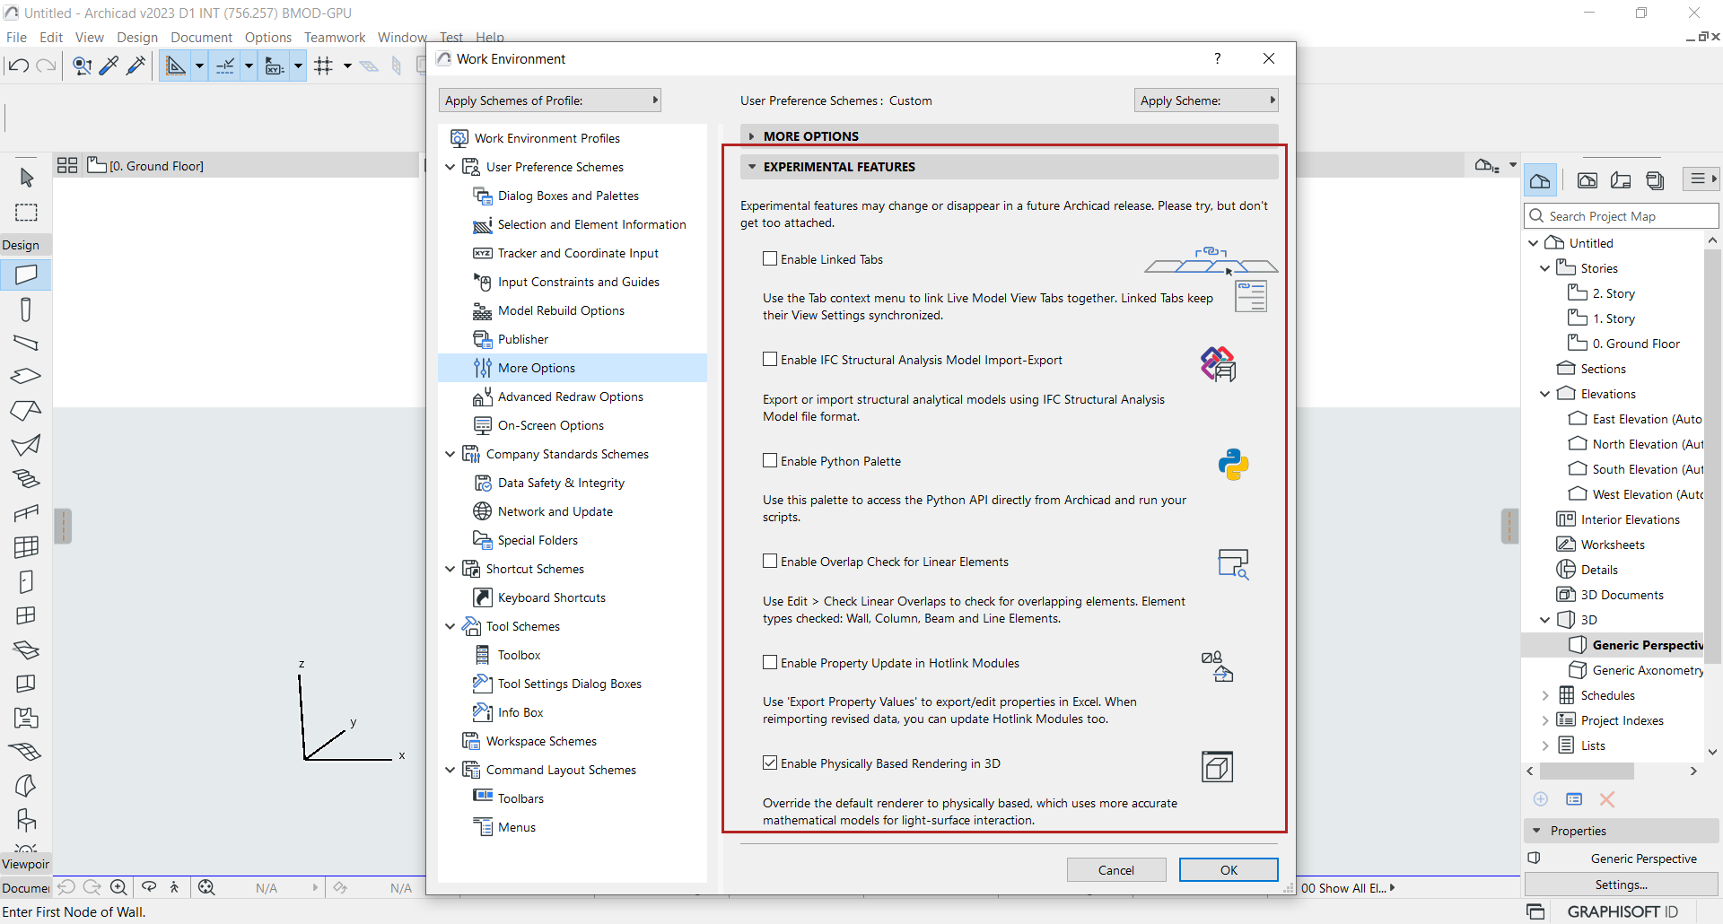This screenshot has width=1723, height=924.
Task: Click the Zoom In magnifier in bottom bar
Action: [118, 887]
